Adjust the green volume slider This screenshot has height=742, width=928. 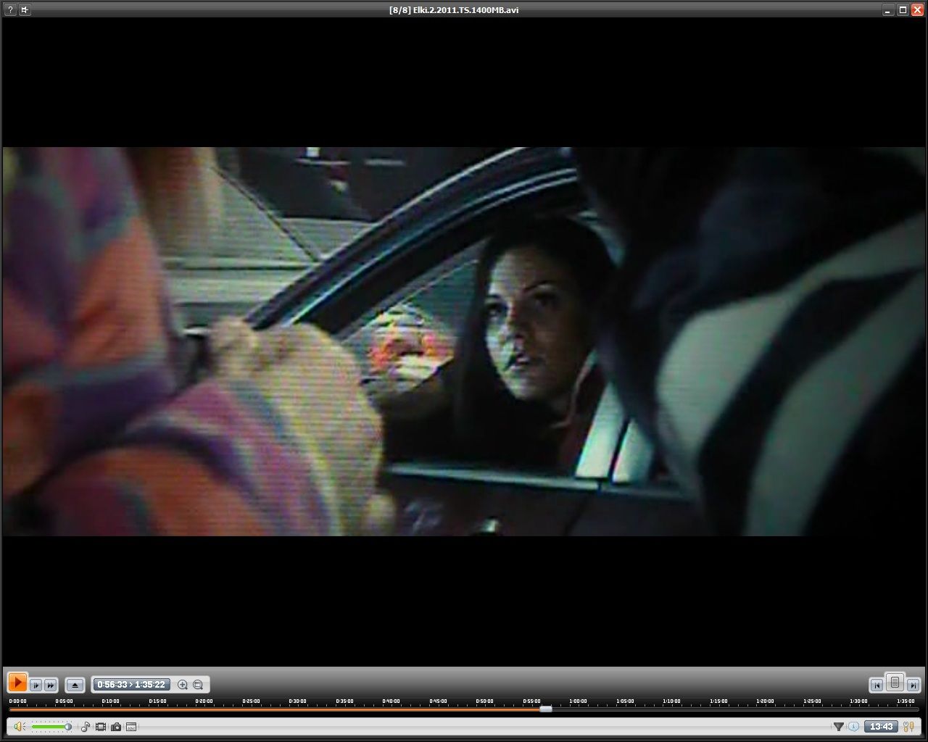tap(51, 727)
